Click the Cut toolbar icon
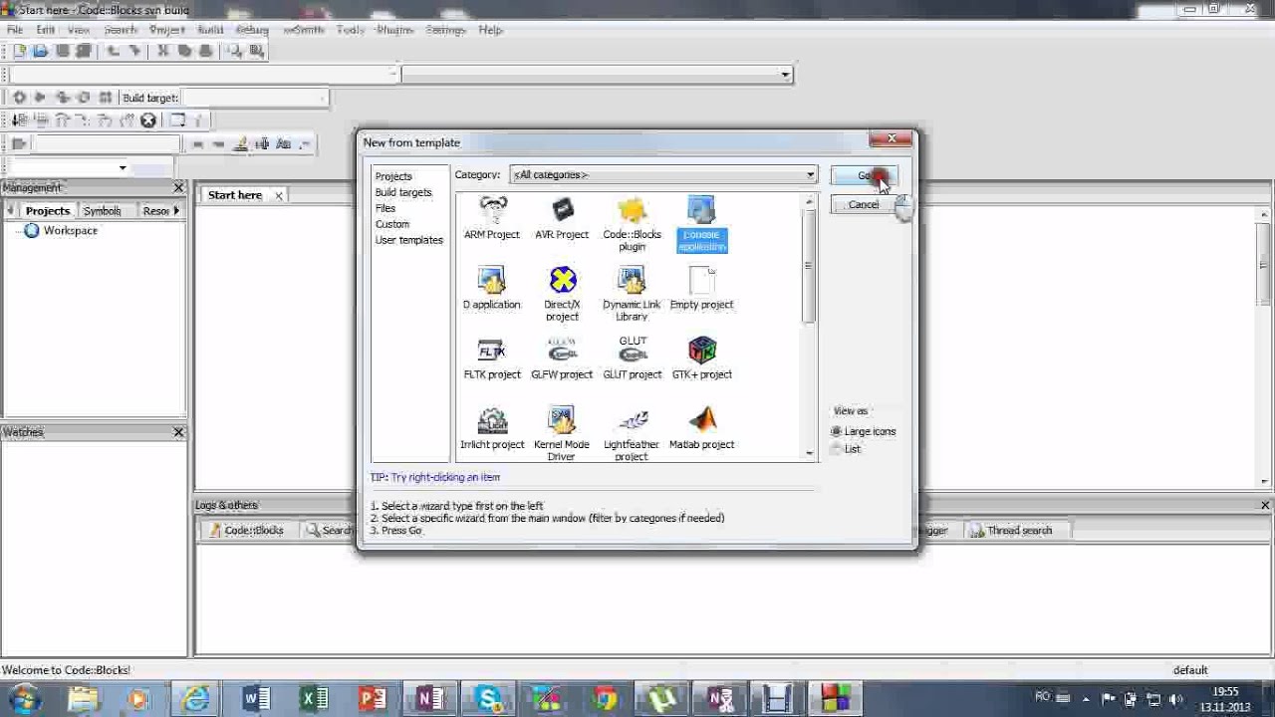Viewport: 1275px width, 717px height. coord(163,51)
